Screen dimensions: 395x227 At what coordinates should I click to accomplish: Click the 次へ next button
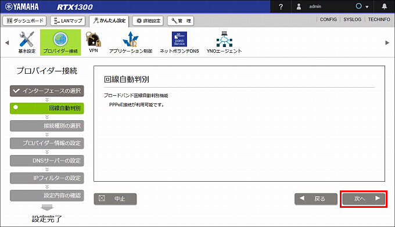364,199
